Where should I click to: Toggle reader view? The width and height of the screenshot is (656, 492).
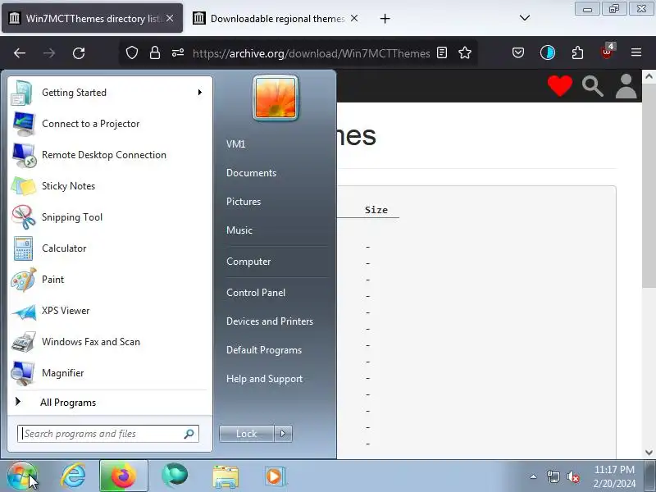[x=442, y=52]
